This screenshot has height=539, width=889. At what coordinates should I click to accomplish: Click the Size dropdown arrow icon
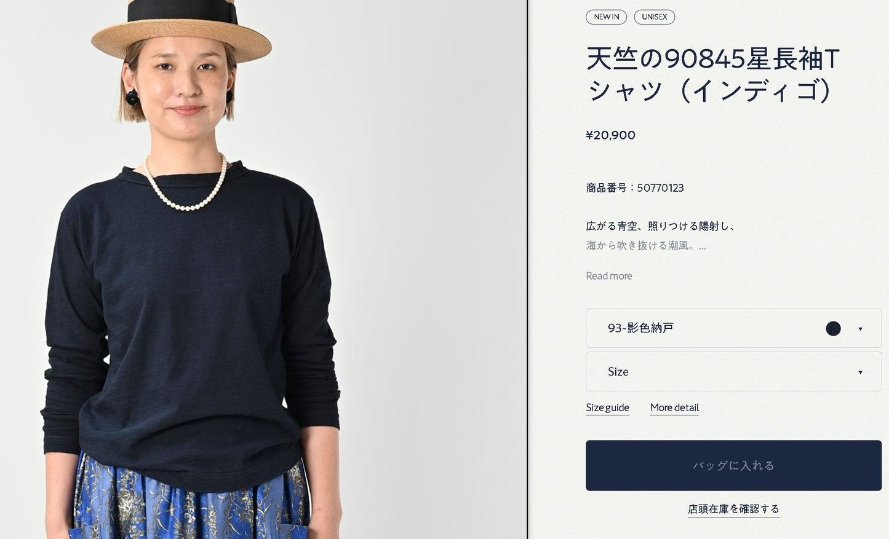coord(860,372)
